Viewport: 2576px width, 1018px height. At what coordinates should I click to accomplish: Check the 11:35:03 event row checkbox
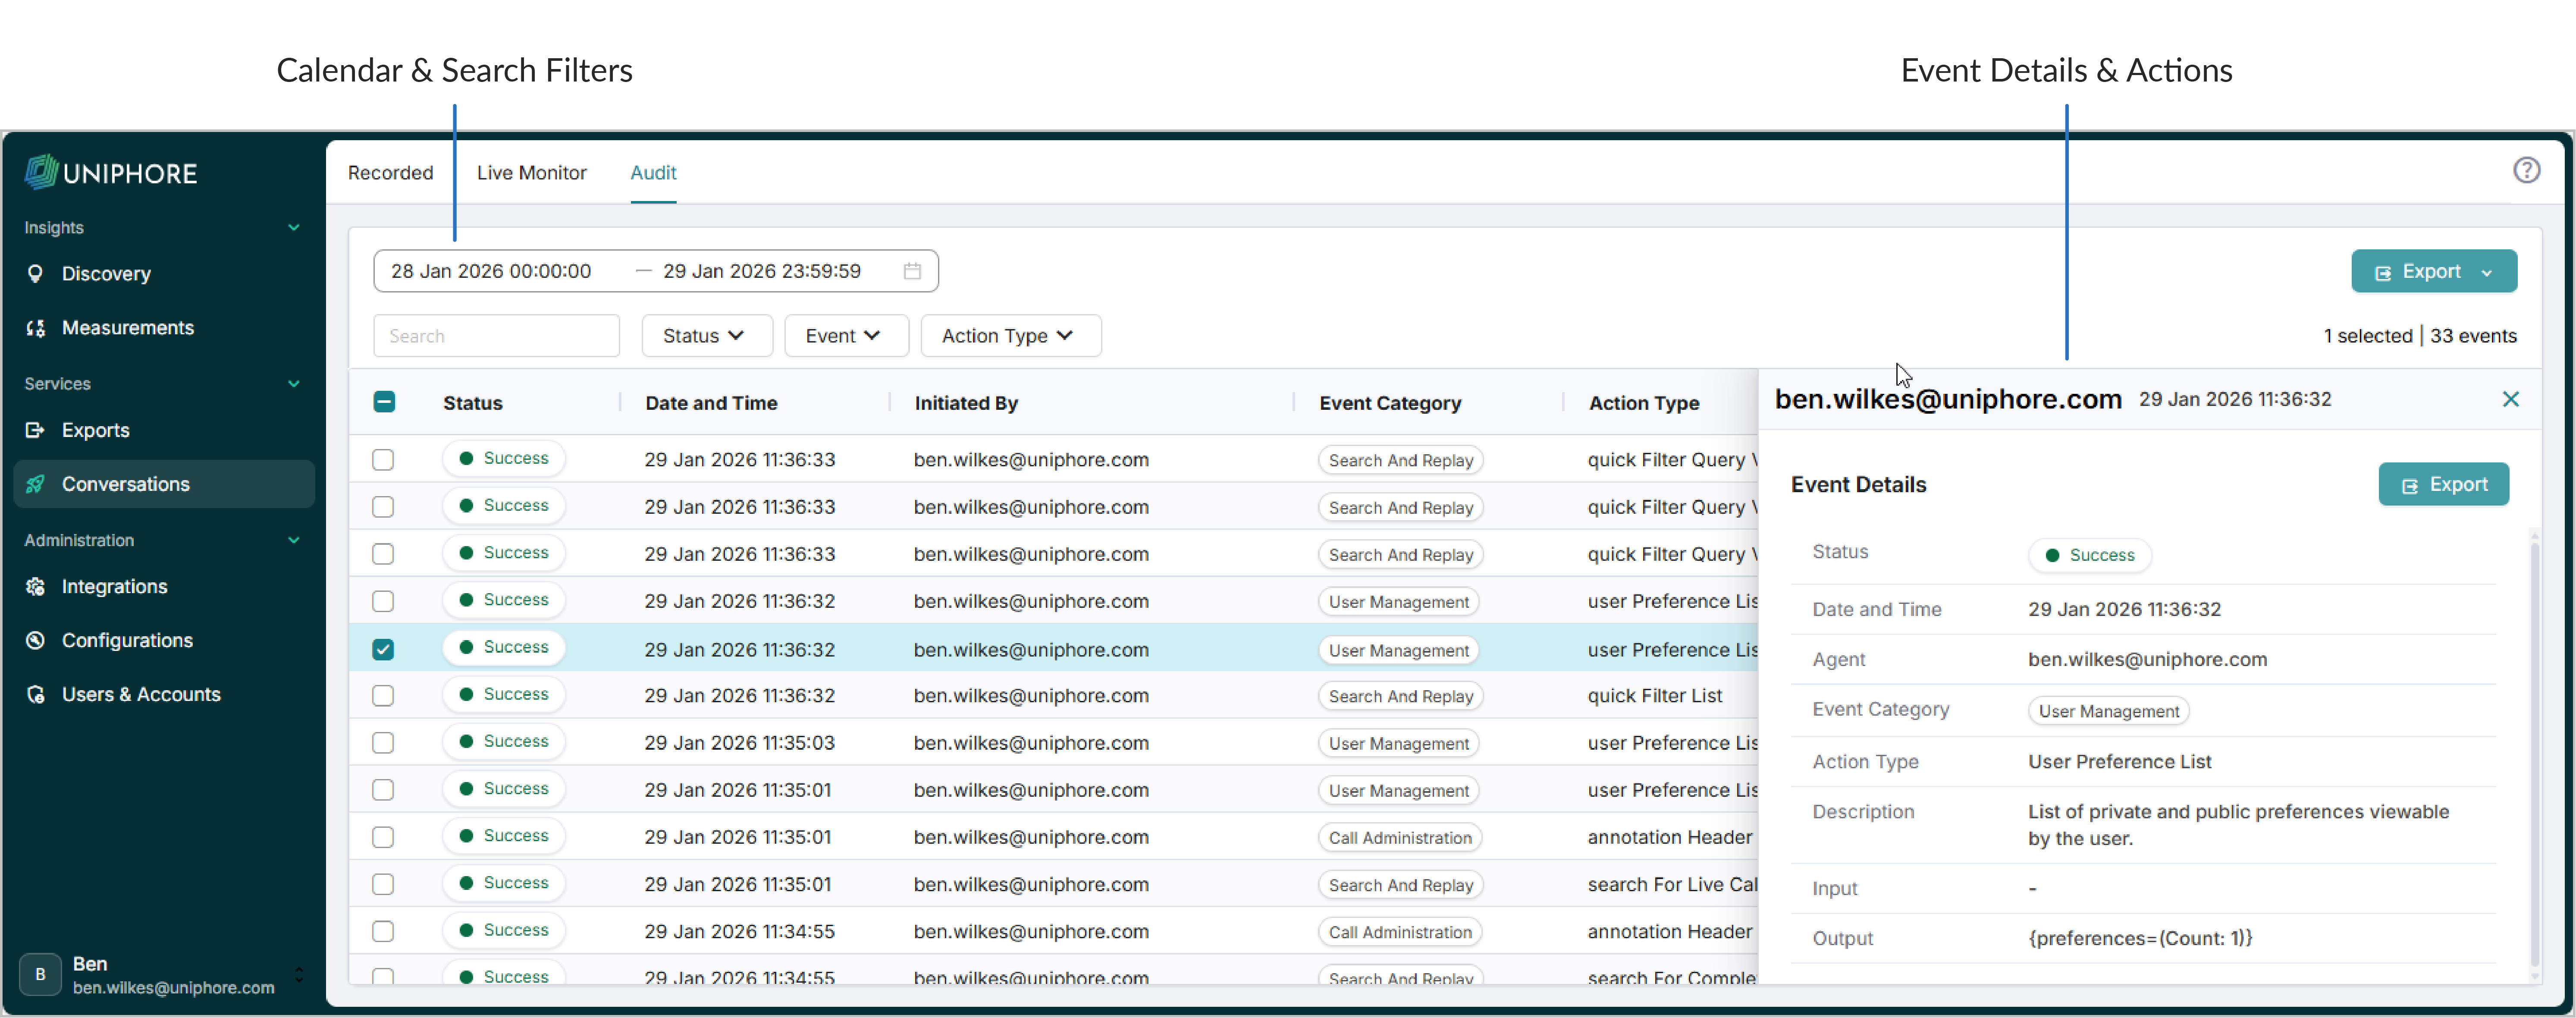383,743
